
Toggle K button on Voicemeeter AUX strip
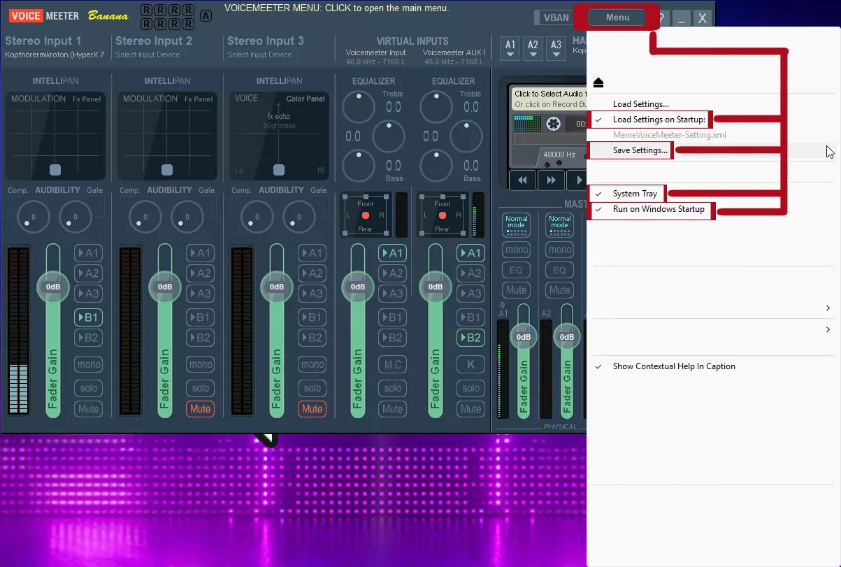pyautogui.click(x=471, y=364)
